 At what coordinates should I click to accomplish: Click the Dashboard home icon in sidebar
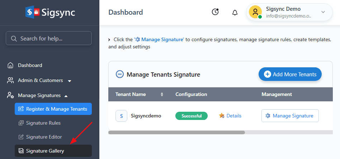(11, 66)
